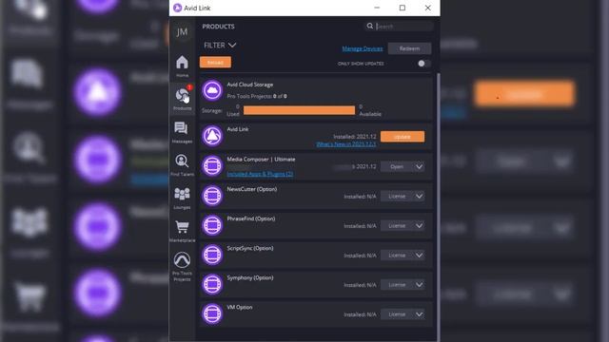Open the Lounges sidebar icon
609x342 pixels.
coord(182,199)
